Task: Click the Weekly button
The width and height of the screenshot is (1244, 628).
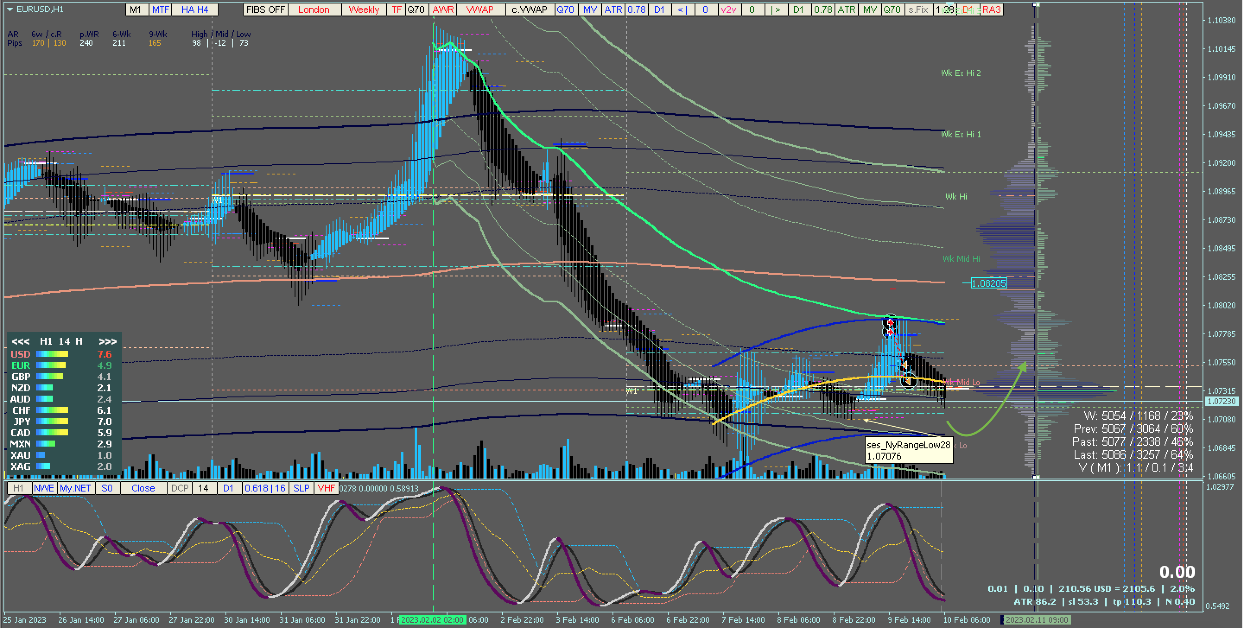Action: click(364, 10)
